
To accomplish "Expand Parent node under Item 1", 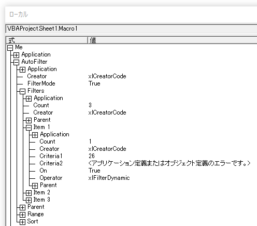I will tap(35, 186).
